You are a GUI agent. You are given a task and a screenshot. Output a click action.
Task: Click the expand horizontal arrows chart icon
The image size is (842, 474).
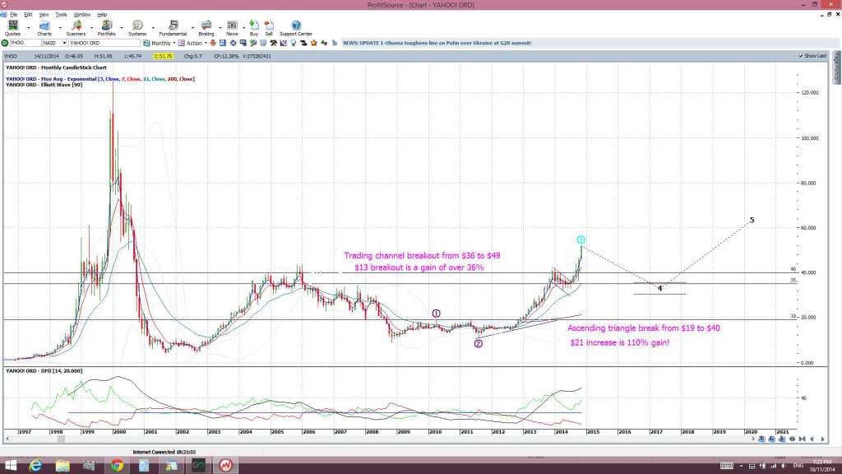click(x=792, y=439)
